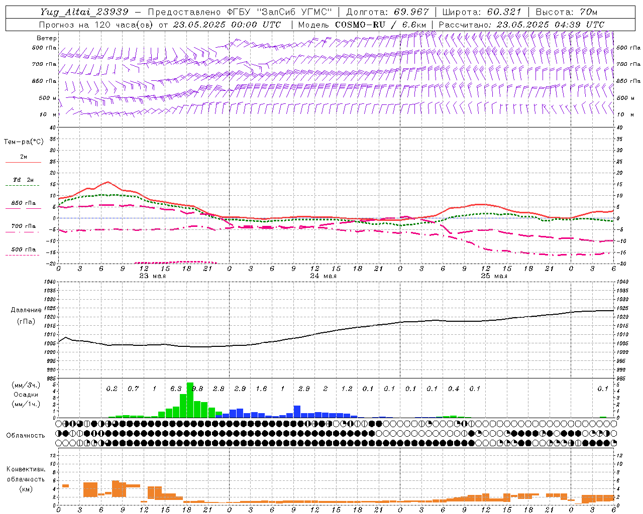Click the tallest green precipitation bar
This screenshot has width=643, height=514.
tap(190, 400)
